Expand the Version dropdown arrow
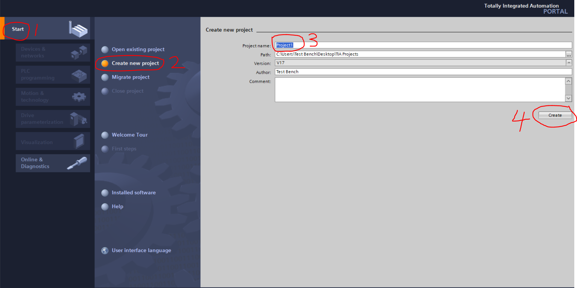Screen dimensions: 577x288 [x=569, y=63]
